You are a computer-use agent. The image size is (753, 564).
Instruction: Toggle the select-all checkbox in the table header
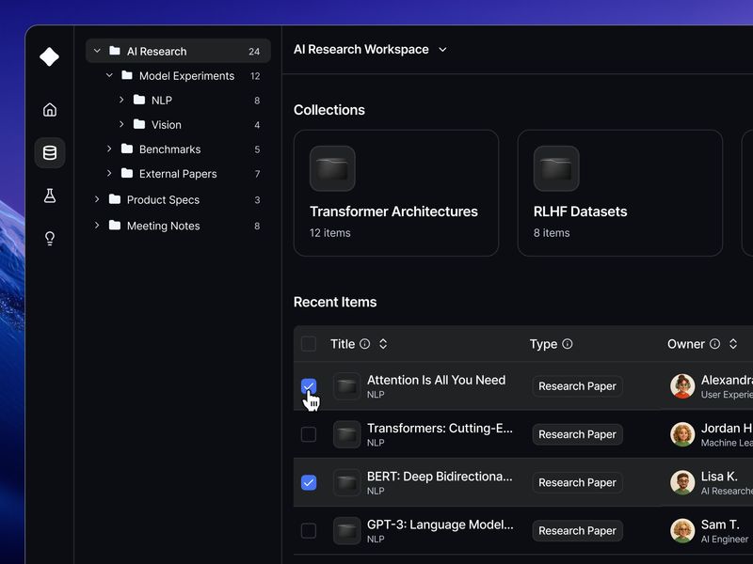(308, 344)
